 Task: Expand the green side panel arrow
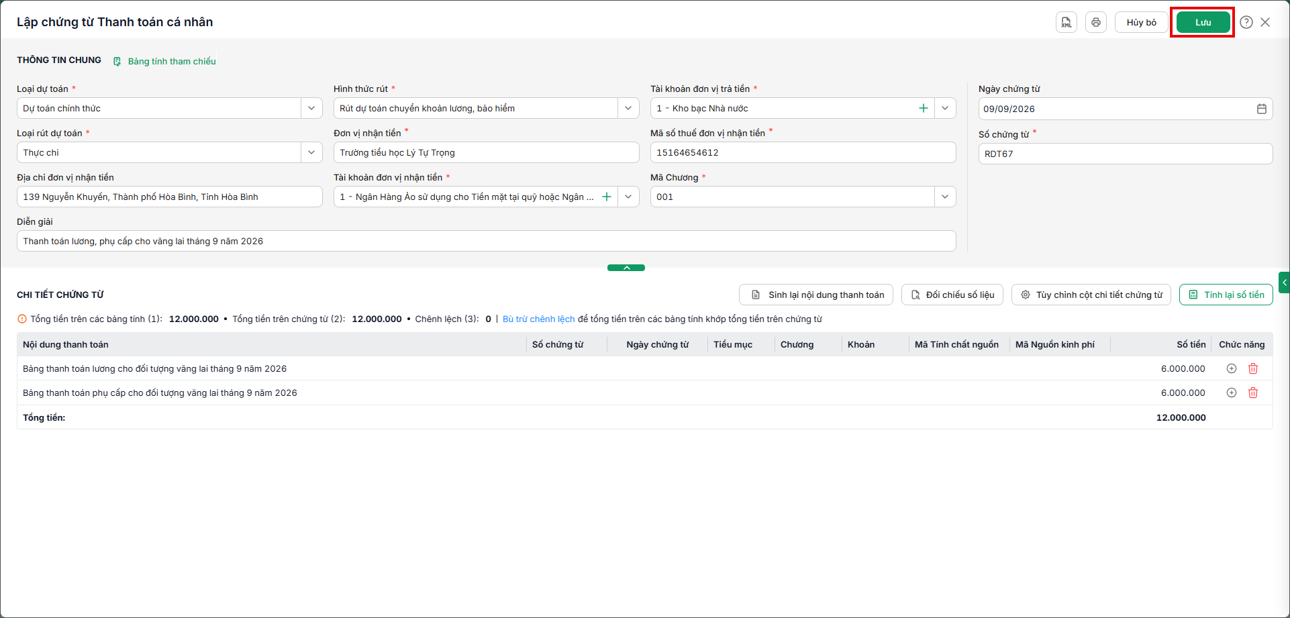pos(1285,282)
